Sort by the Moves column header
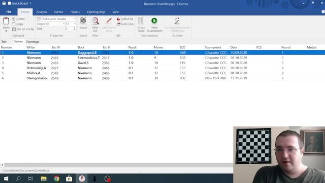 (158, 47)
